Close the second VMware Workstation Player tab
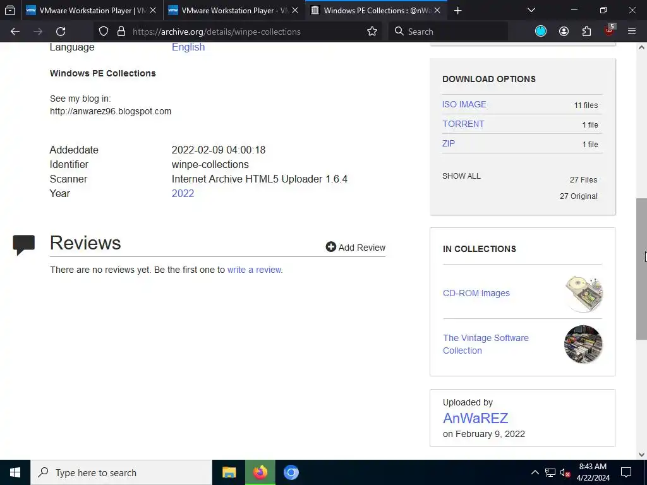The height and width of the screenshot is (485, 647). [295, 10]
